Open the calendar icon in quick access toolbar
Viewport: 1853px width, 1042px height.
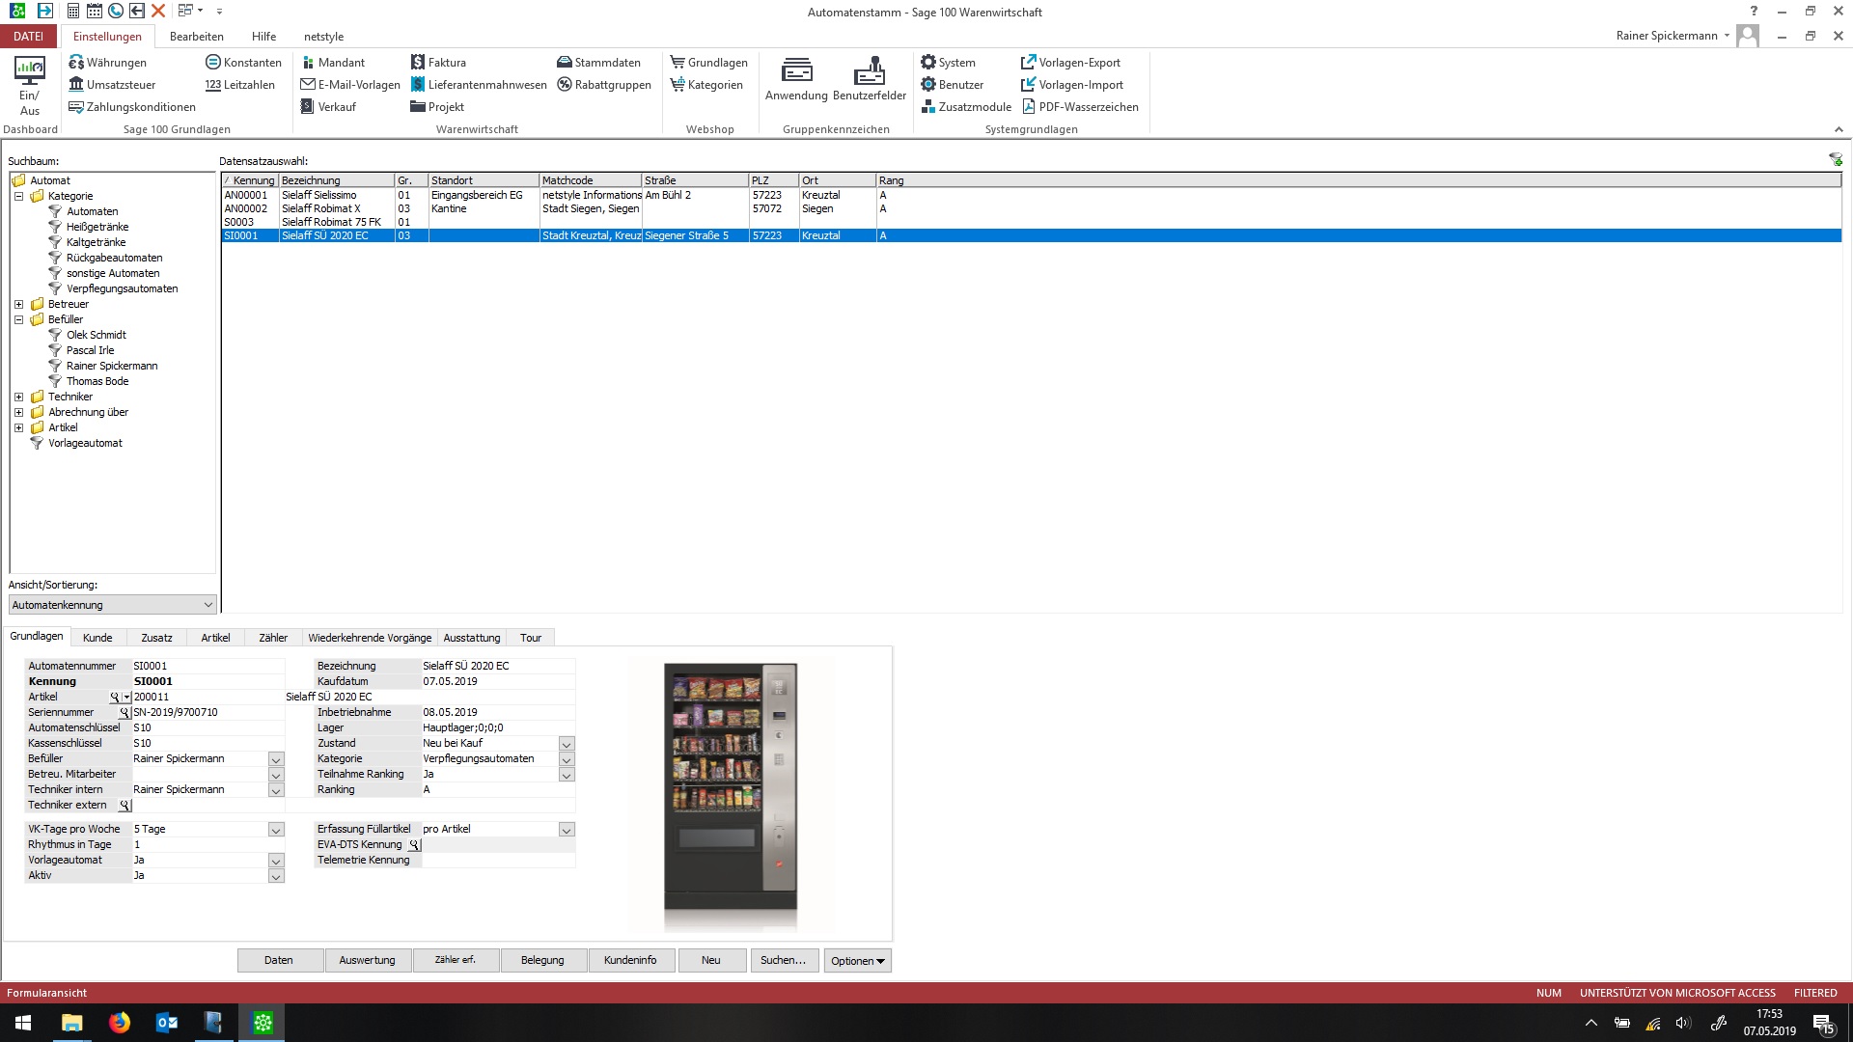click(94, 11)
